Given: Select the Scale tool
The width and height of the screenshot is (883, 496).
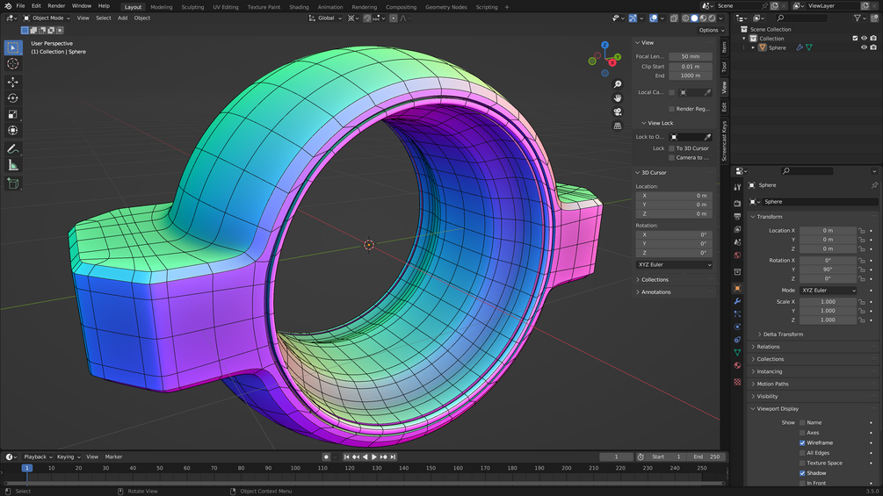Looking at the screenshot, I should coord(12,114).
